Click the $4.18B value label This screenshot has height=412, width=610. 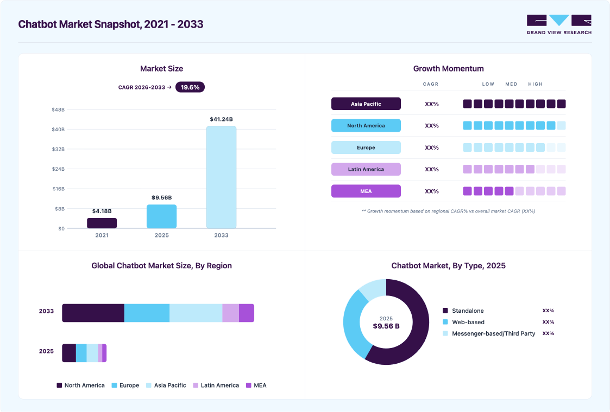click(102, 211)
